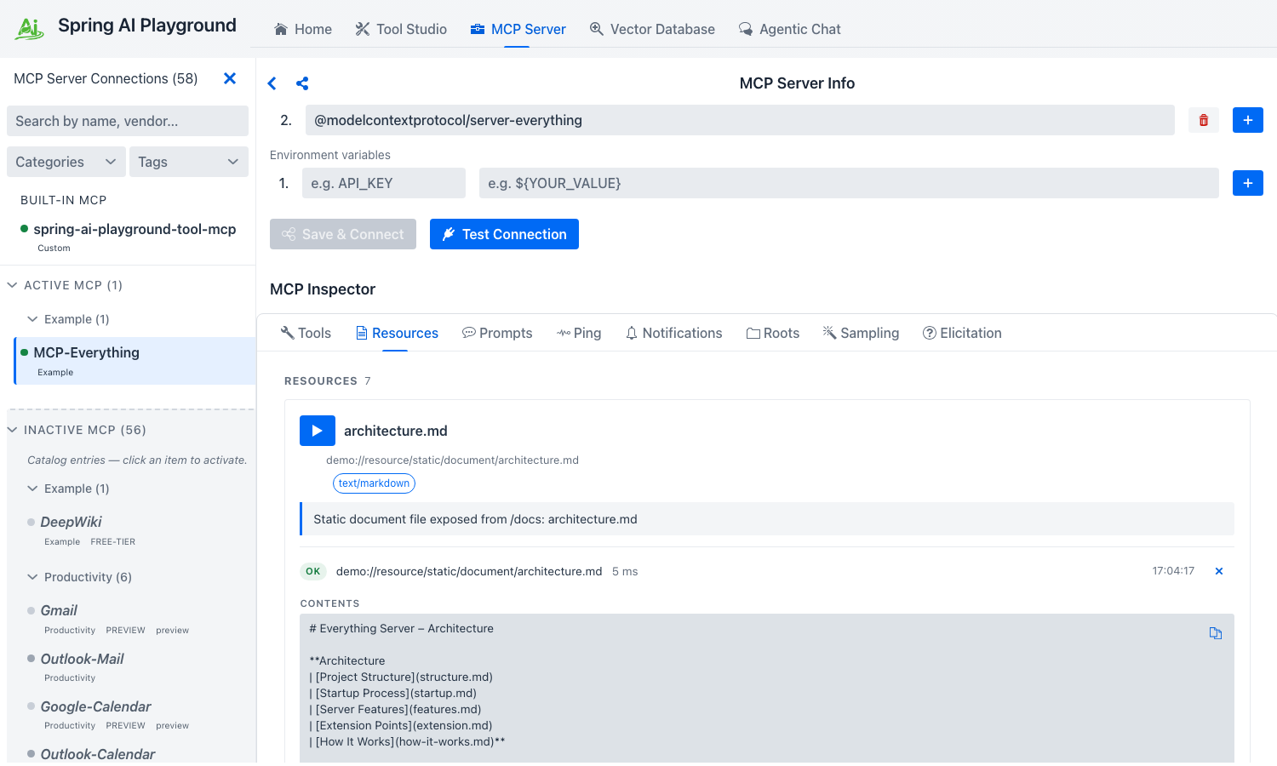This screenshot has height=766, width=1277.
Task: Open the Roots inspector tab
Action: tap(773, 333)
